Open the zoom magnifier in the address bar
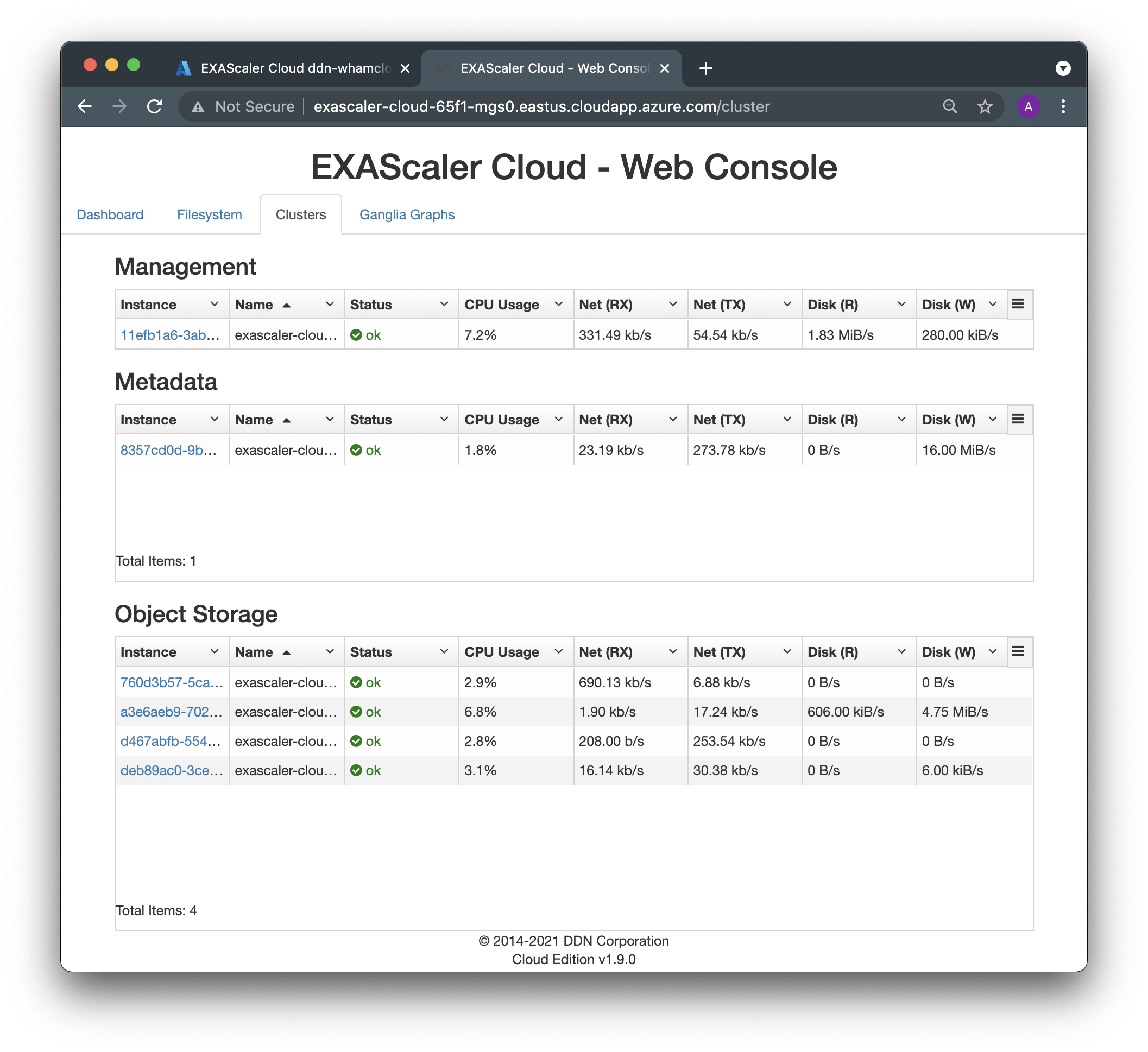Viewport: 1148px width, 1052px height. [x=950, y=106]
